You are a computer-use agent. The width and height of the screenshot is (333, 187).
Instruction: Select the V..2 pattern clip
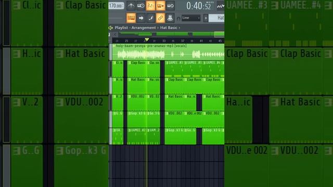click(x=118, y=103)
